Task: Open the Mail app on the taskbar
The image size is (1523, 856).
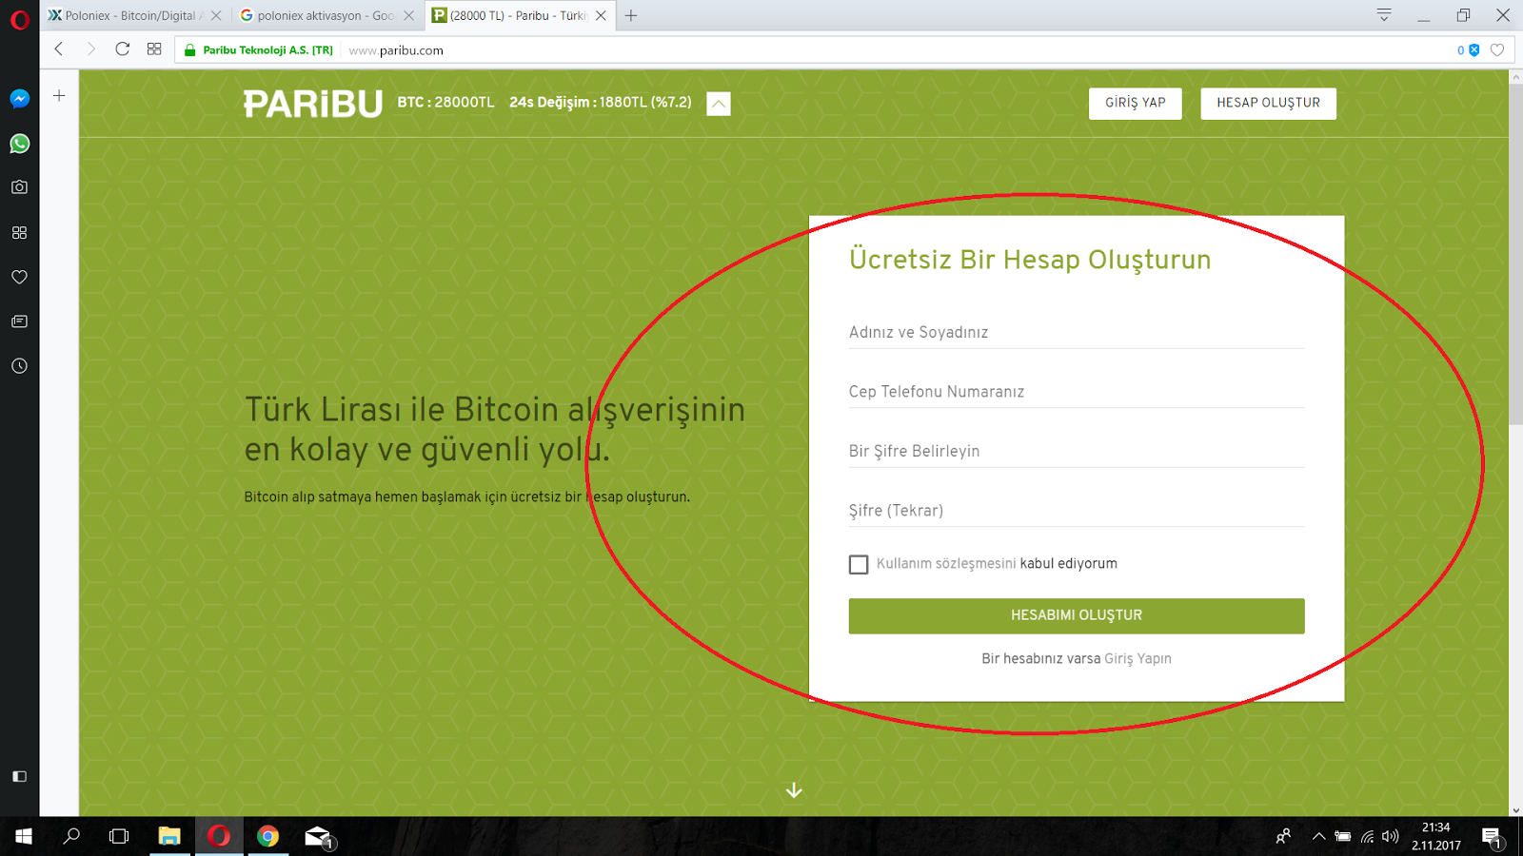Action: [318, 836]
